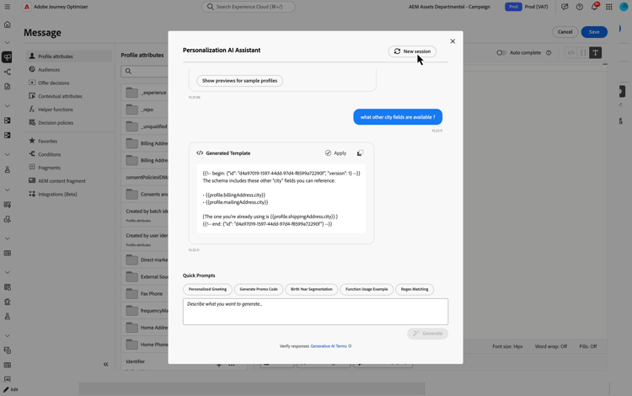Open the _unqualified folder
The image size is (632, 396).
tap(145, 126)
